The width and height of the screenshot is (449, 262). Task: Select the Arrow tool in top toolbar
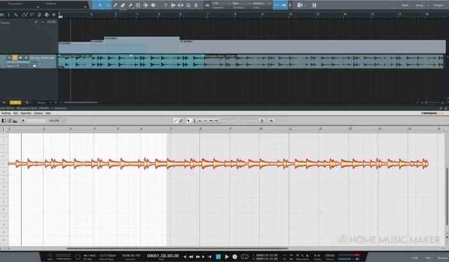point(100,5)
